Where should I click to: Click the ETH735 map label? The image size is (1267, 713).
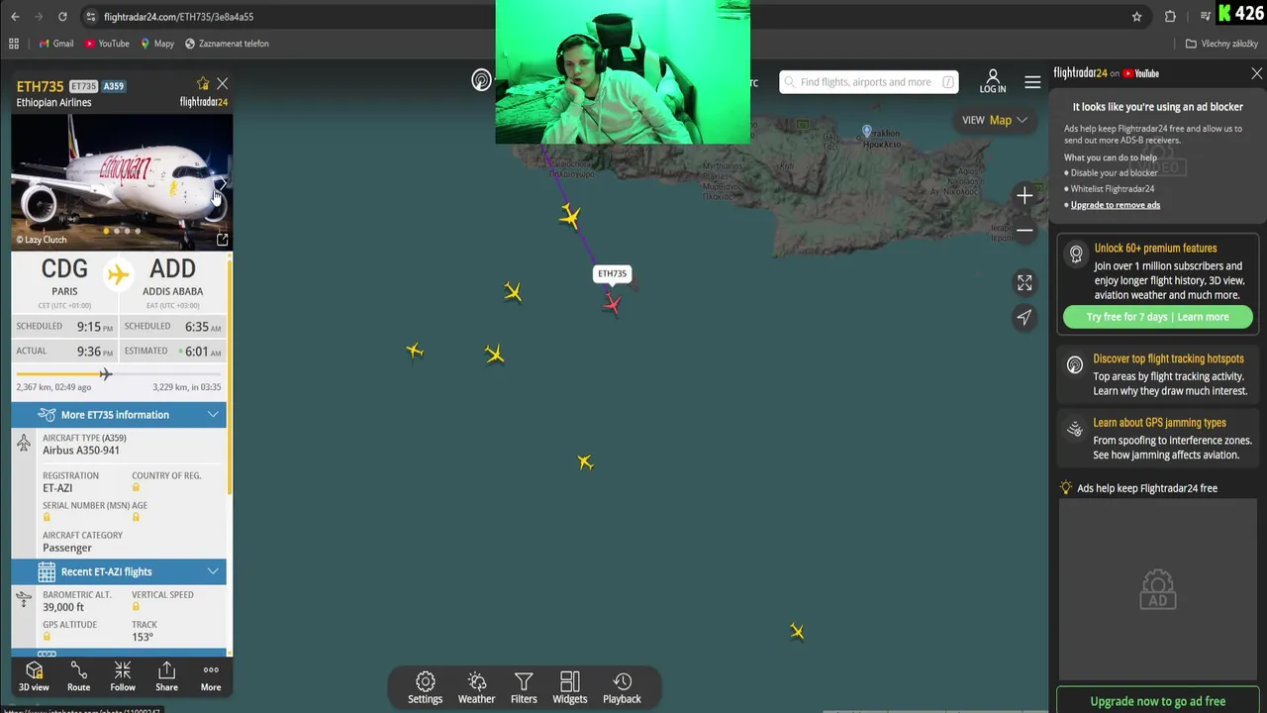pyautogui.click(x=612, y=273)
